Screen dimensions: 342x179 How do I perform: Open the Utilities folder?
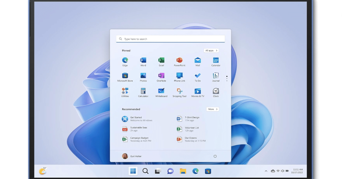(125, 93)
